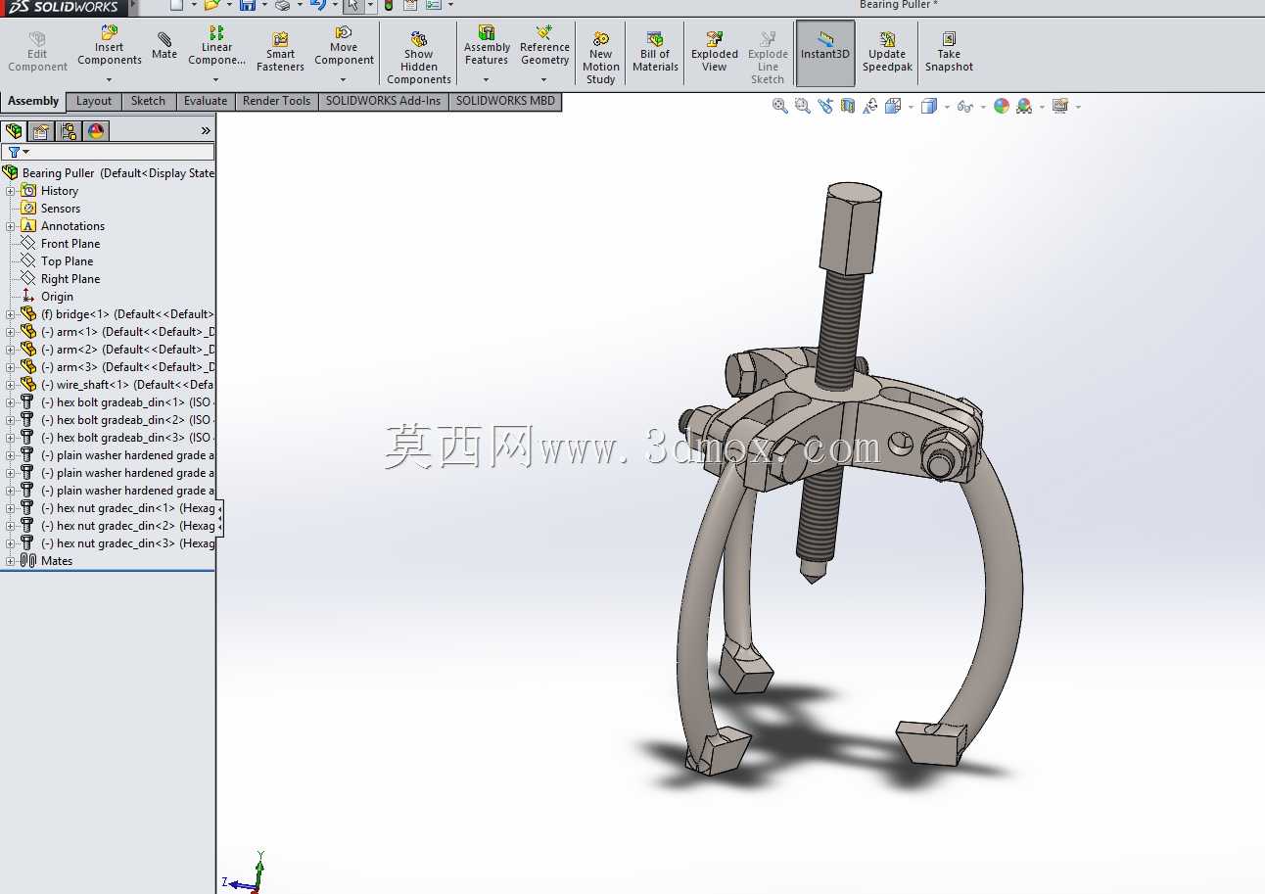This screenshot has height=894, width=1265.
Task: Switch to the Evaluate tab
Action: [206, 101]
